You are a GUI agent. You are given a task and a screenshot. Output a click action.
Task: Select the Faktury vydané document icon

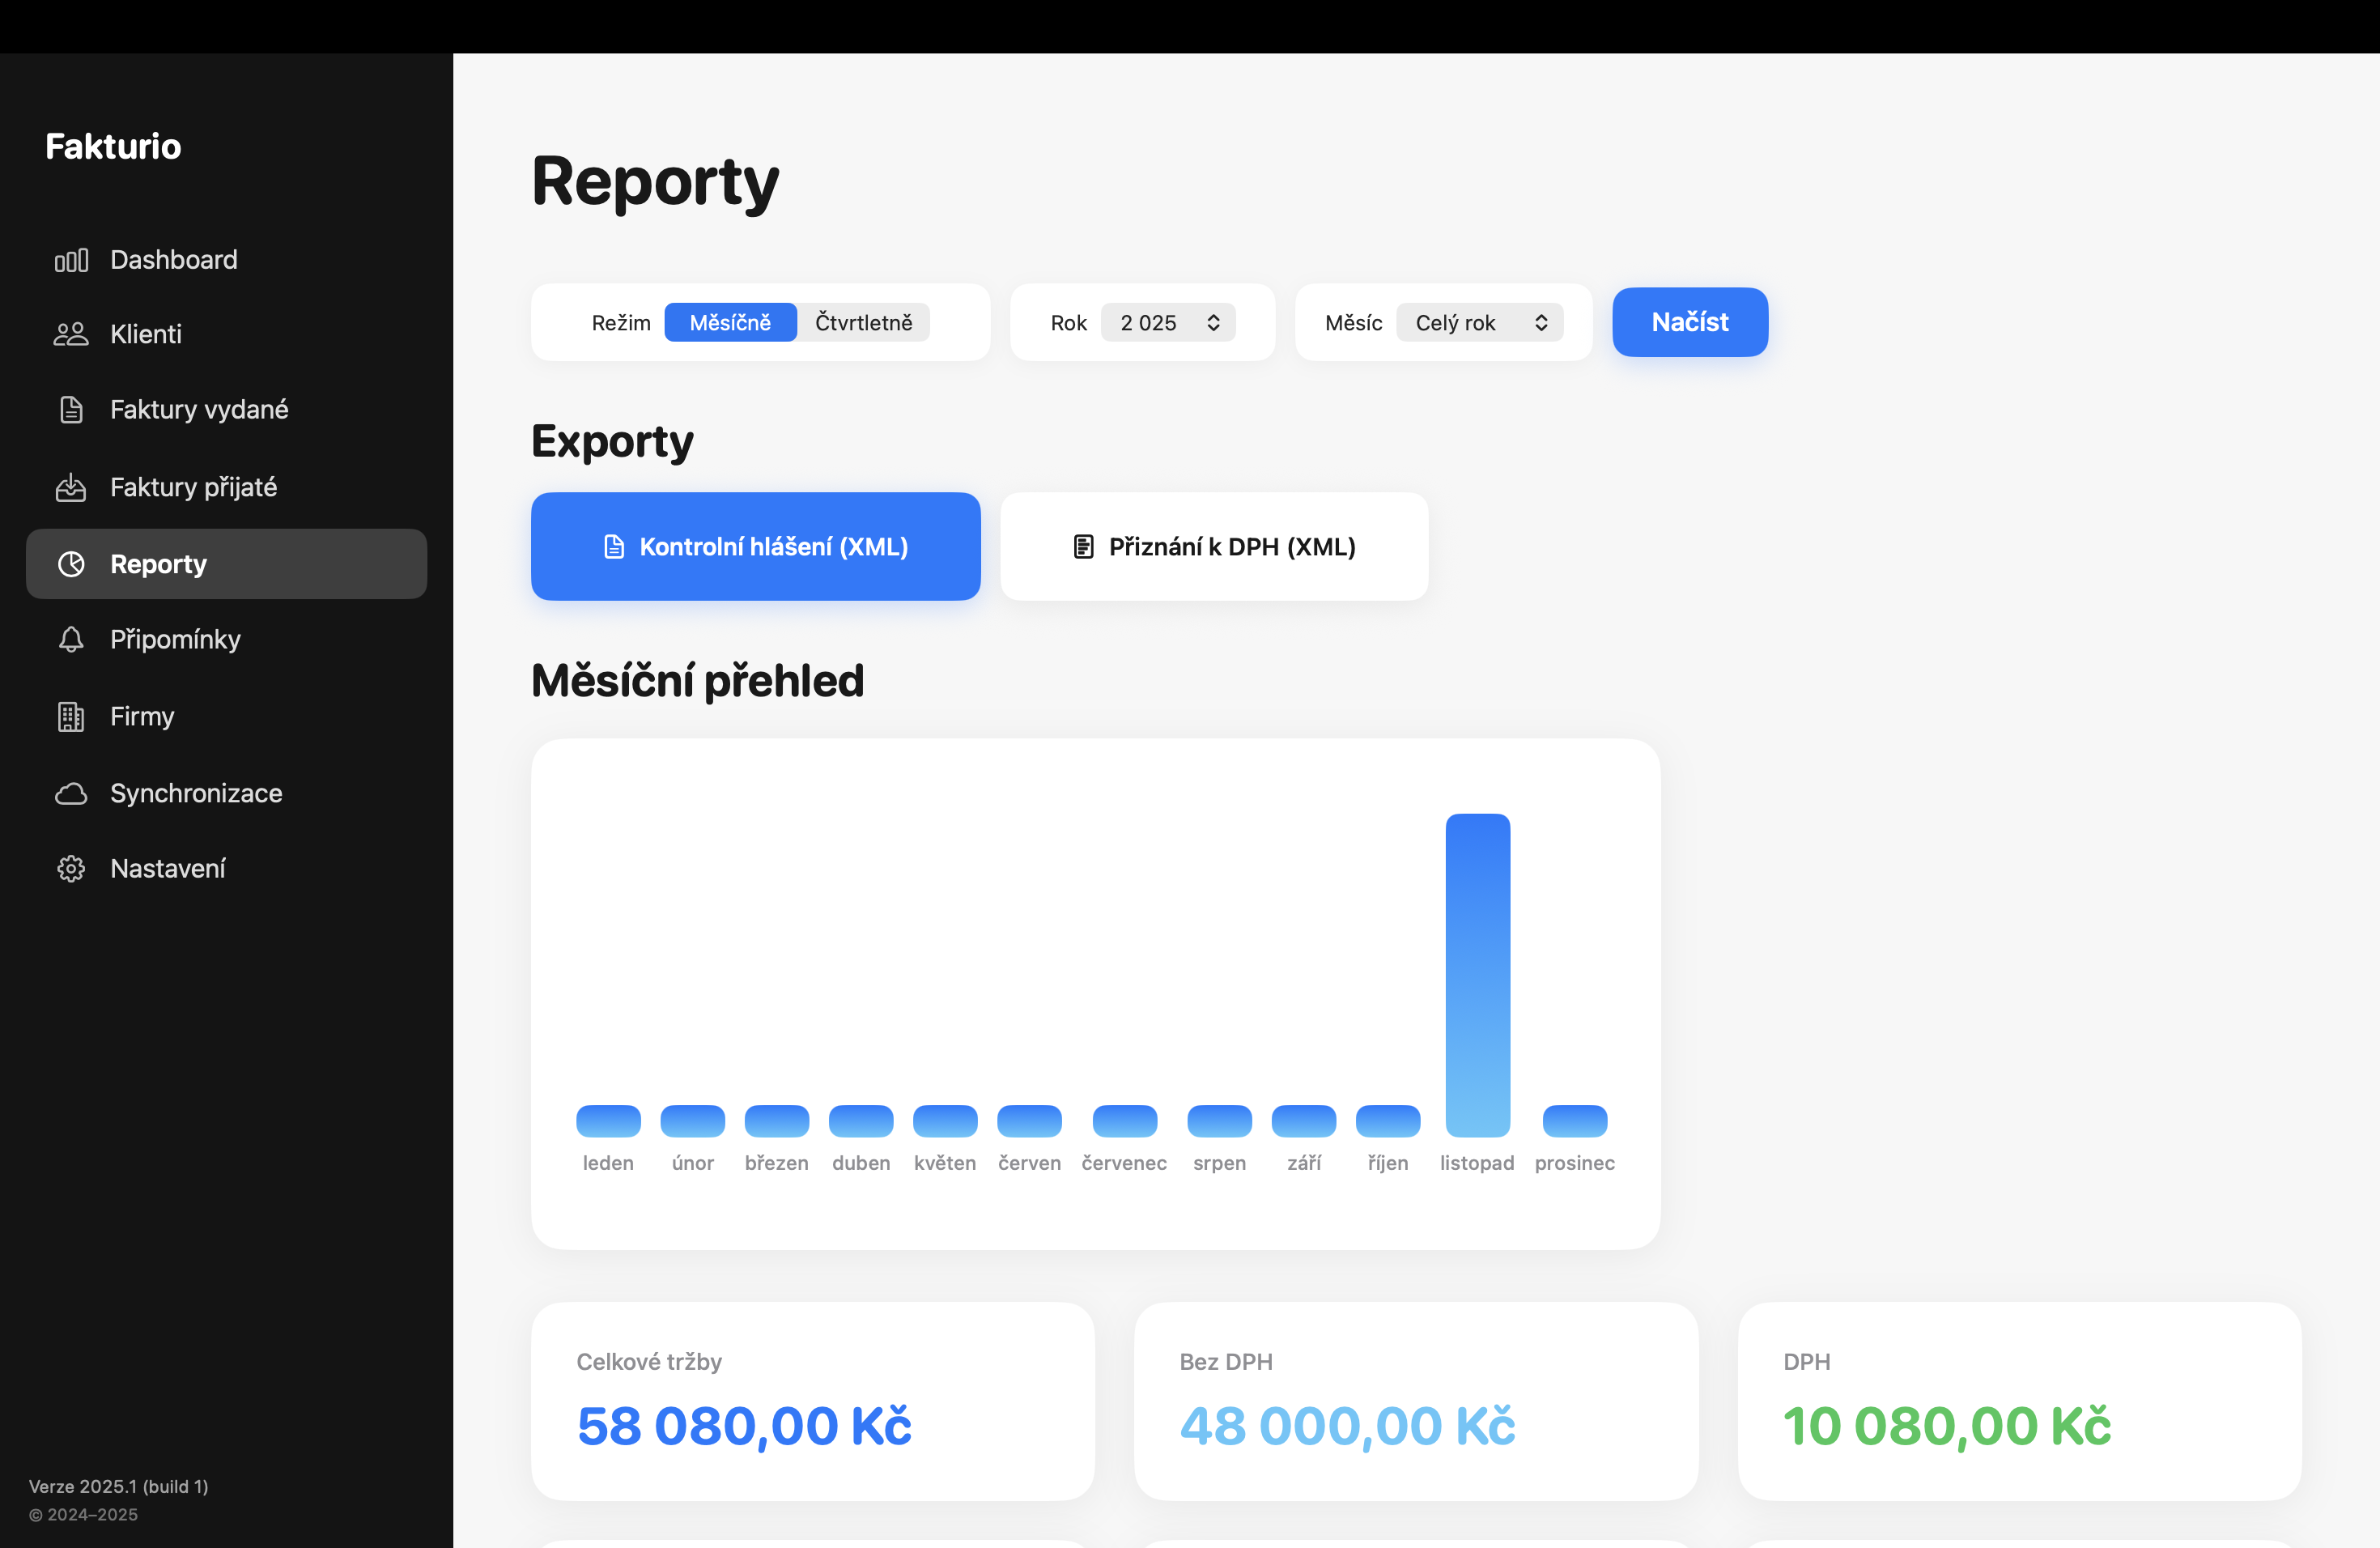[x=71, y=409]
